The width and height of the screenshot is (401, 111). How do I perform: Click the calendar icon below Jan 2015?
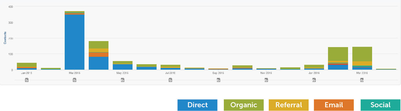27,80
